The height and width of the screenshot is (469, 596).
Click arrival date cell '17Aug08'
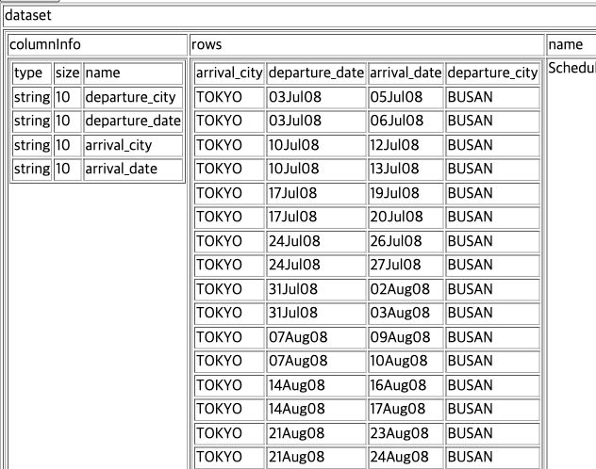point(406,410)
